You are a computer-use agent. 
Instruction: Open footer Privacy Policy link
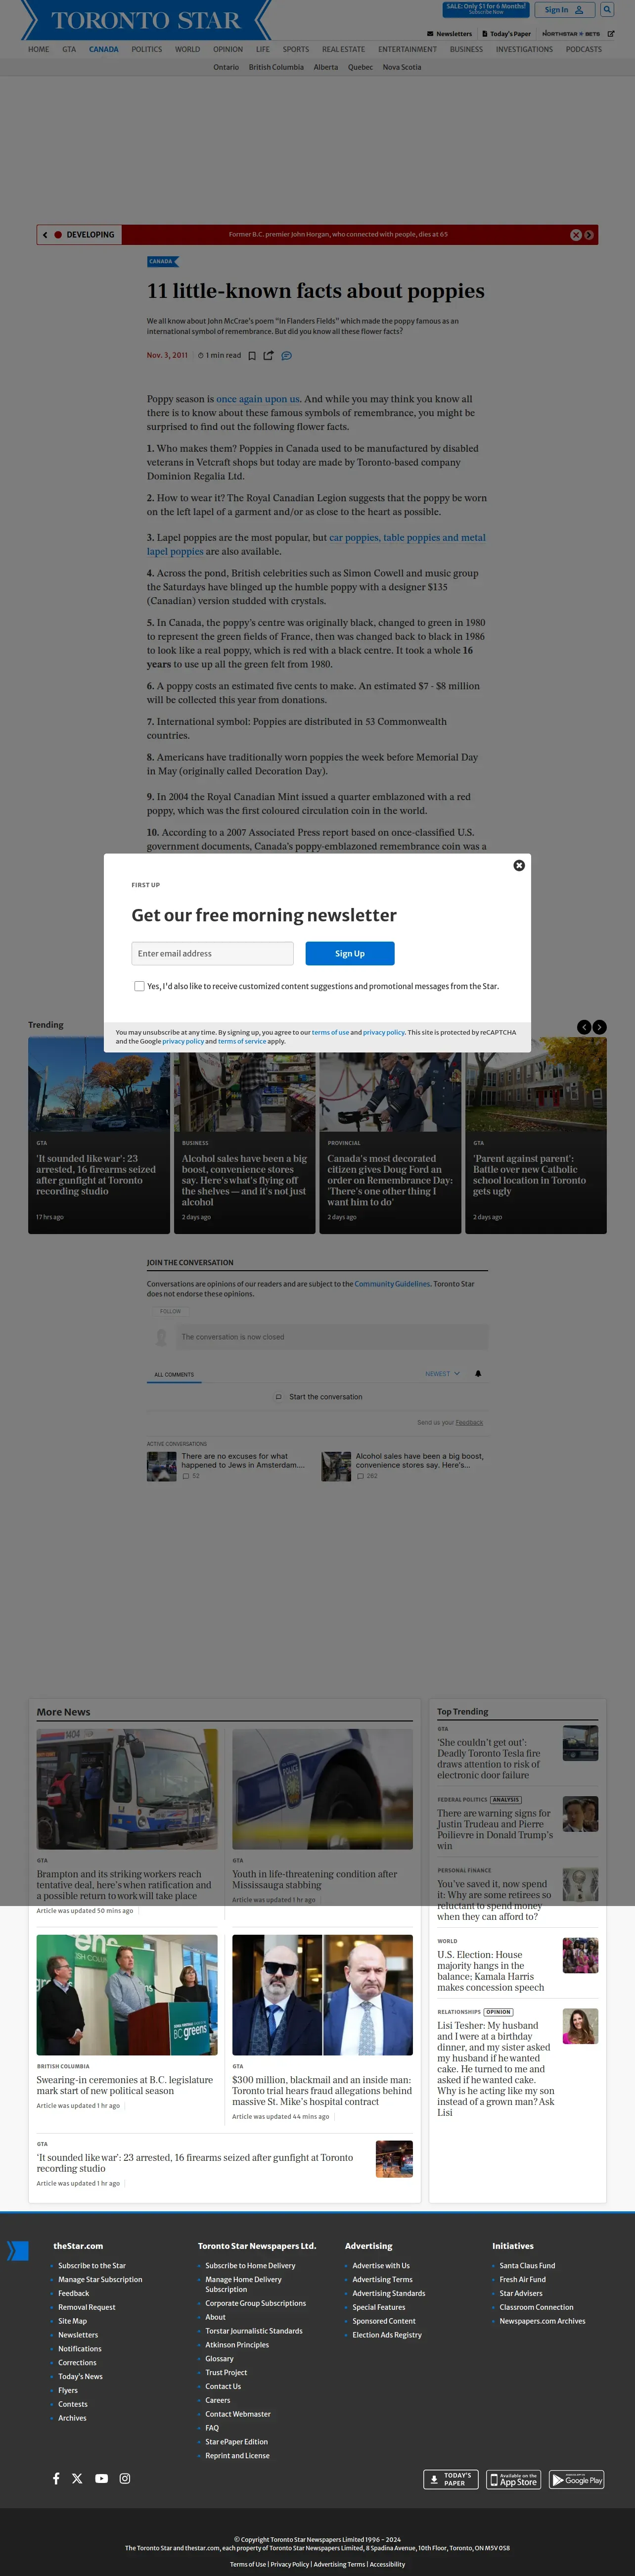289,2564
